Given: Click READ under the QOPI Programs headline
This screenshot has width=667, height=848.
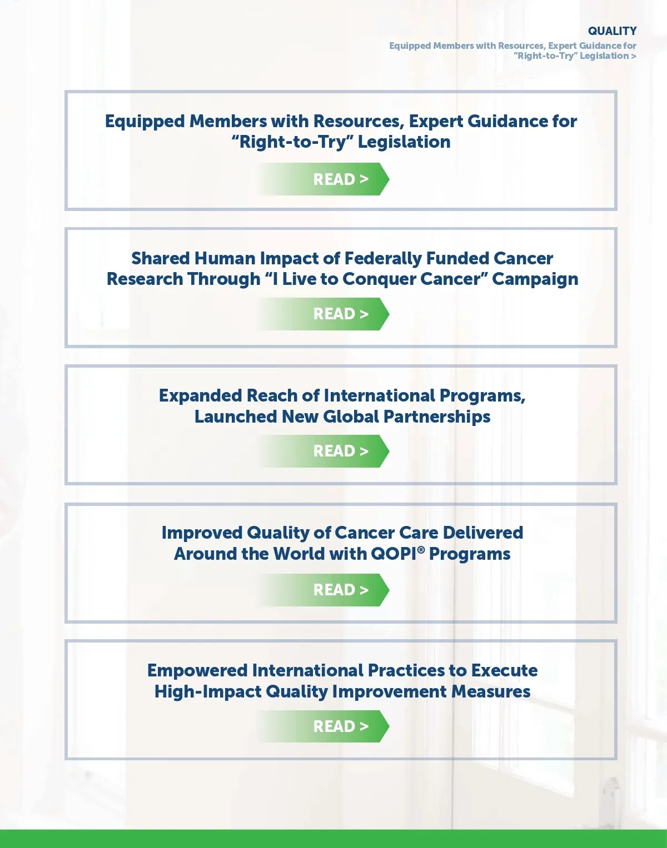Looking at the screenshot, I should [333, 590].
